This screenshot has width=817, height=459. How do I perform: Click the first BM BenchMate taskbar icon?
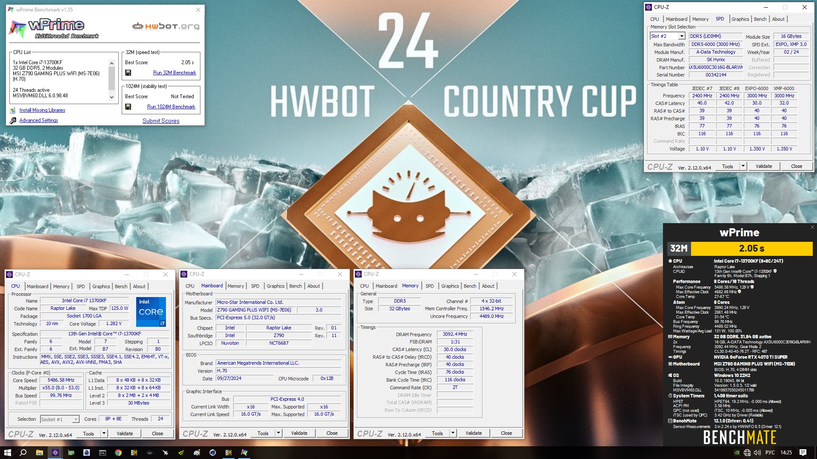(134, 453)
